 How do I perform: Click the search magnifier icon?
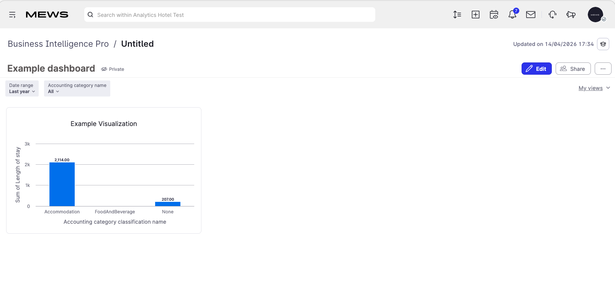coord(90,15)
